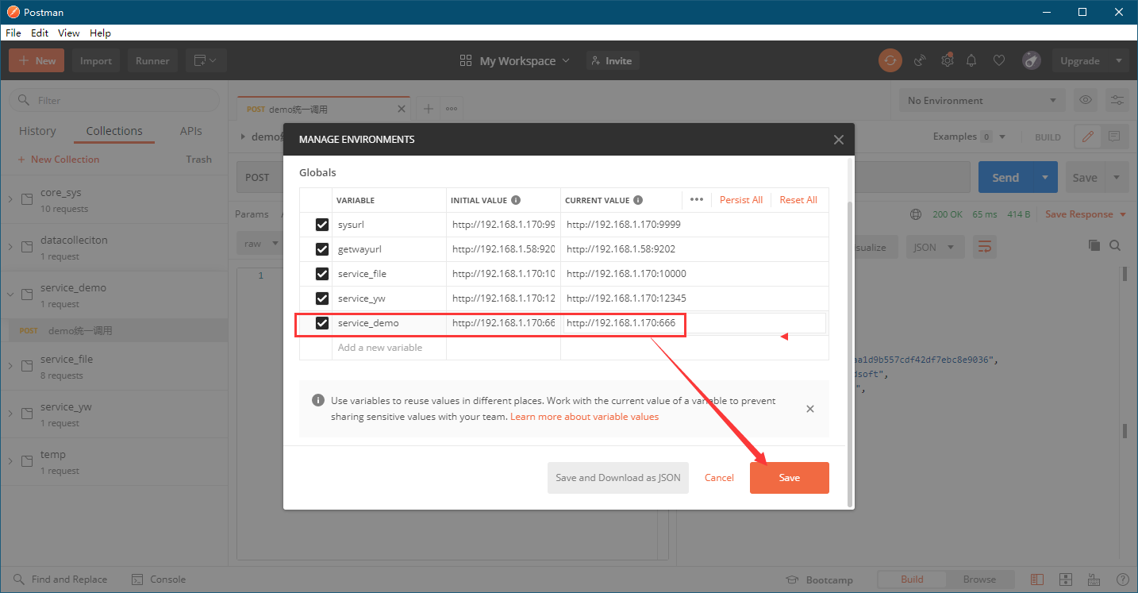
Task: Open the edit pencil icon
Action: [x=1088, y=137]
